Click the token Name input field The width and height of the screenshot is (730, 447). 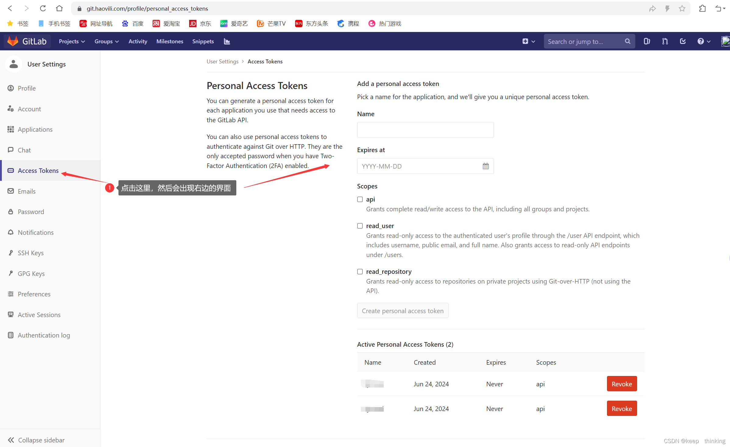[425, 130]
